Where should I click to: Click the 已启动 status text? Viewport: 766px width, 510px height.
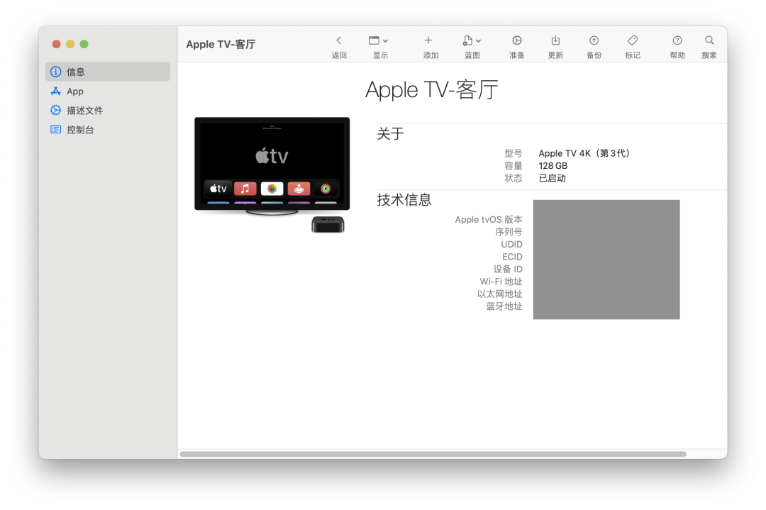coord(551,178)
